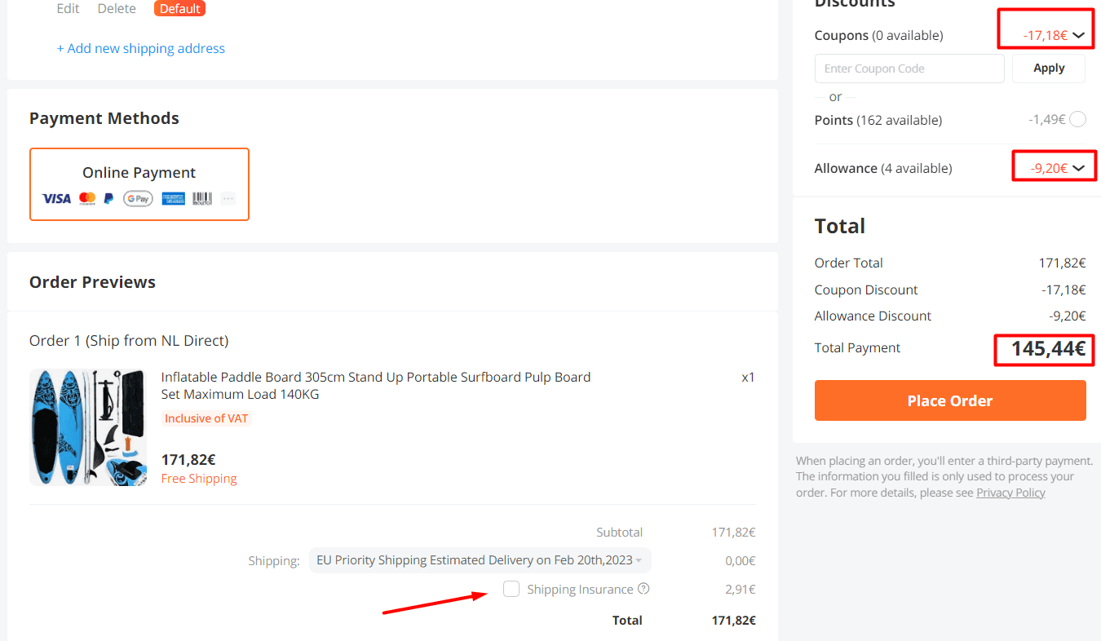Screen dimensions: 1101x641
Task: Click the American Express icon
Action: (173, 198)
